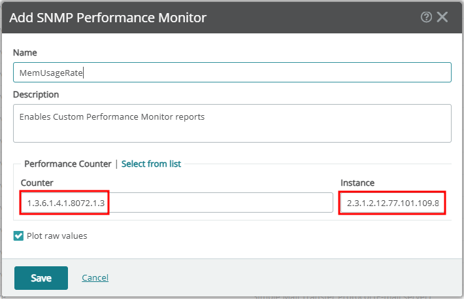The image size is (464, 299).
Task: Uncheck the Plot raw values checkbox
Action: (x=18, y=236)
